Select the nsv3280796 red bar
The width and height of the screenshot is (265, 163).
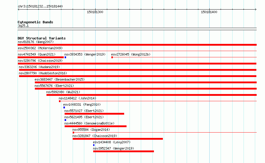tap(137, 64)
